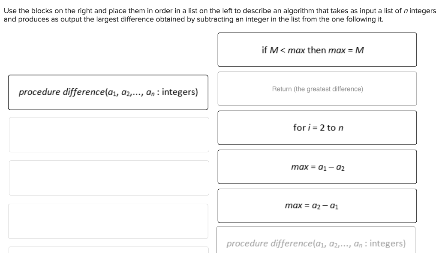Click the block that initializes max with a1 - a2

coord(317,167)
